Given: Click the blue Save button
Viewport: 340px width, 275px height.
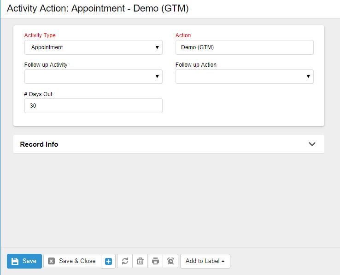Looking at the screenshot, I should point(24,261).
